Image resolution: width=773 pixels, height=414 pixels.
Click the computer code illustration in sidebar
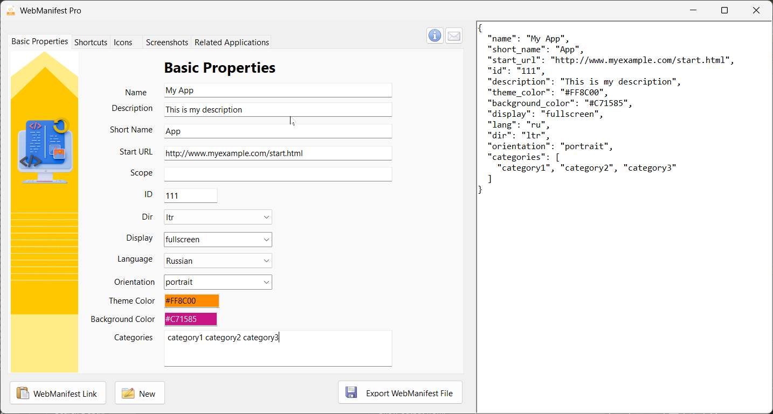point(45,151)
